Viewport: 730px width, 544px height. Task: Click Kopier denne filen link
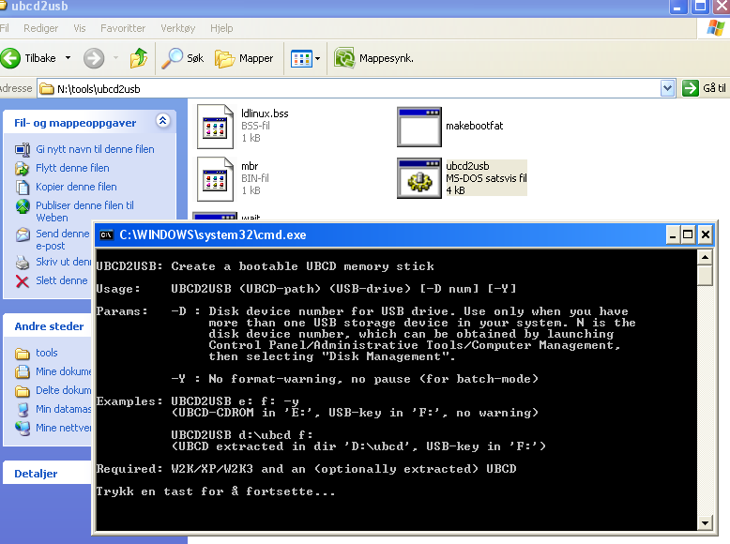click(x=76, y=187)
